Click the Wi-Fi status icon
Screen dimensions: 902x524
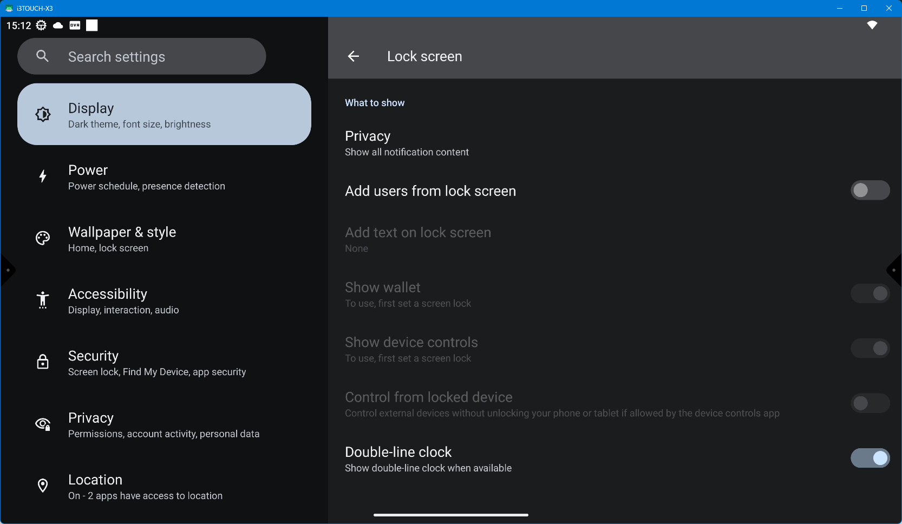pyautogui.click(x=872, y=25)
